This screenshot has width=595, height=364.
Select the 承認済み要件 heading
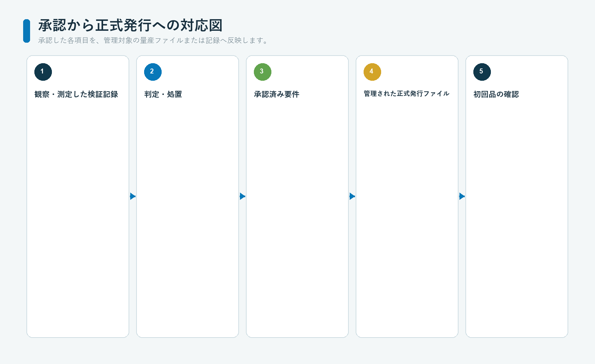point(277,94)
